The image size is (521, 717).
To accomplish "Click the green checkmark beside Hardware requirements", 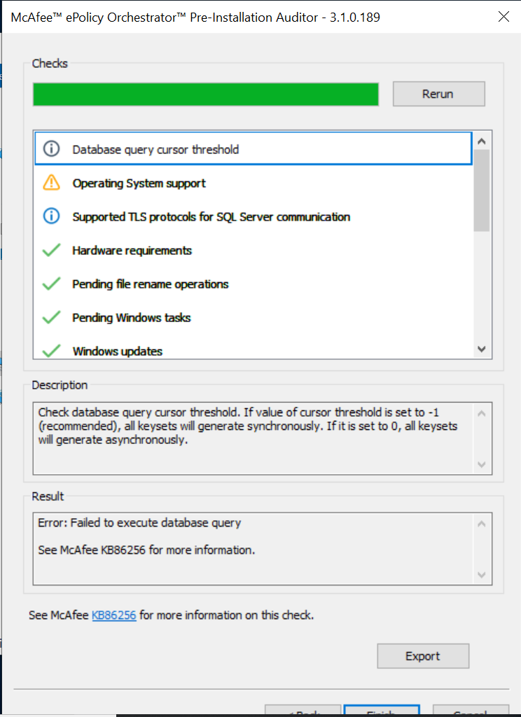I will [x=51, y=250].
